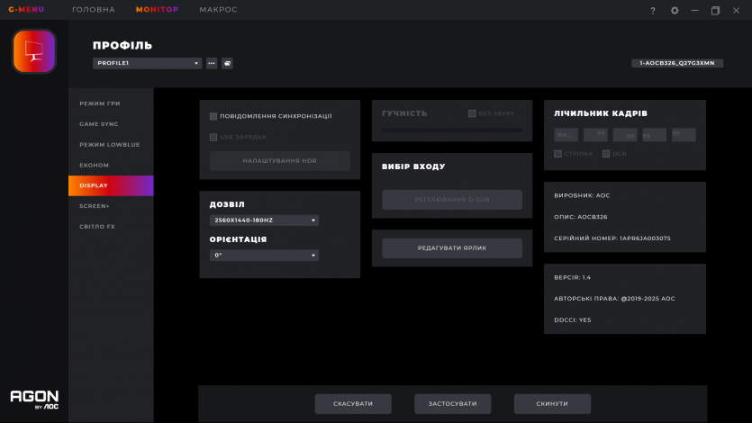Open settings via the gear icon
Viewport: 752px width, 423px height.
675,11
